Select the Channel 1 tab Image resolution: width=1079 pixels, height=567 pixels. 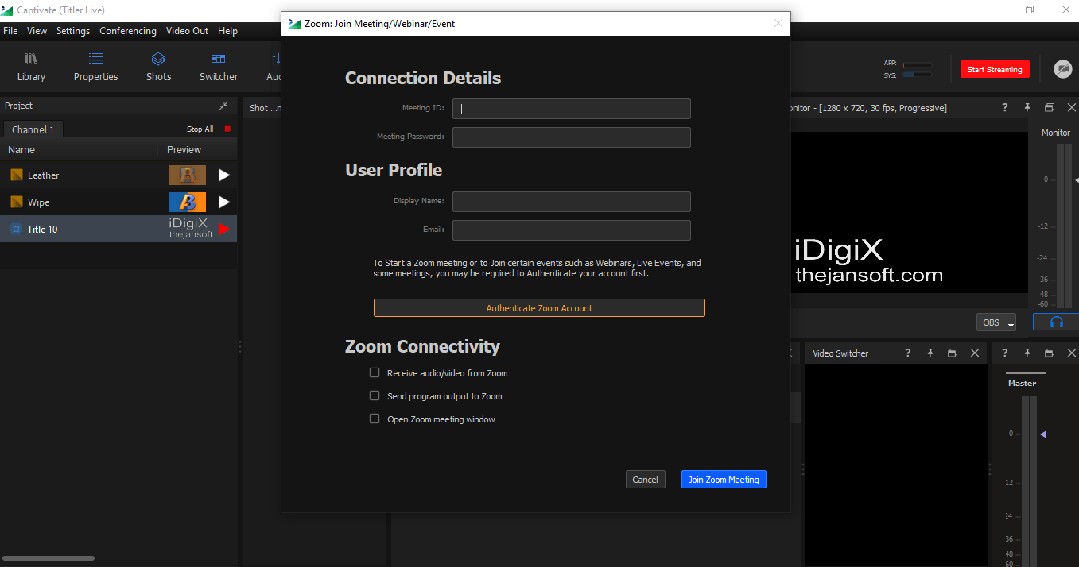(33, 129)
